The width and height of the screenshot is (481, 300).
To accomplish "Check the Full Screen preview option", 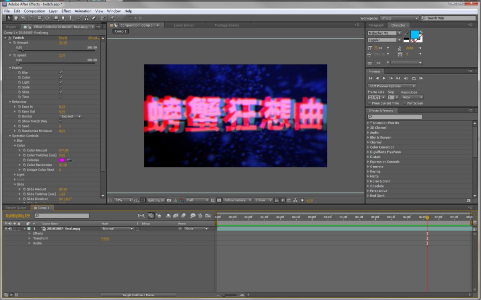I will 405,103.
